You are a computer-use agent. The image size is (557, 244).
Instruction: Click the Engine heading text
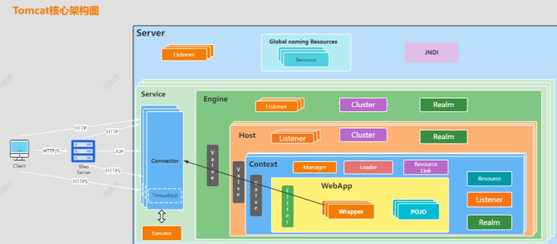(x=215, y=99)
